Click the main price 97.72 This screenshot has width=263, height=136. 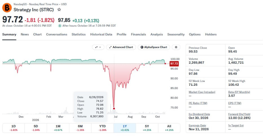point(12,20)
